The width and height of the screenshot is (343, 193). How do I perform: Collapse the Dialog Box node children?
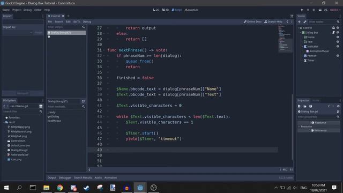pyautogui.click(x=301, y=32)
